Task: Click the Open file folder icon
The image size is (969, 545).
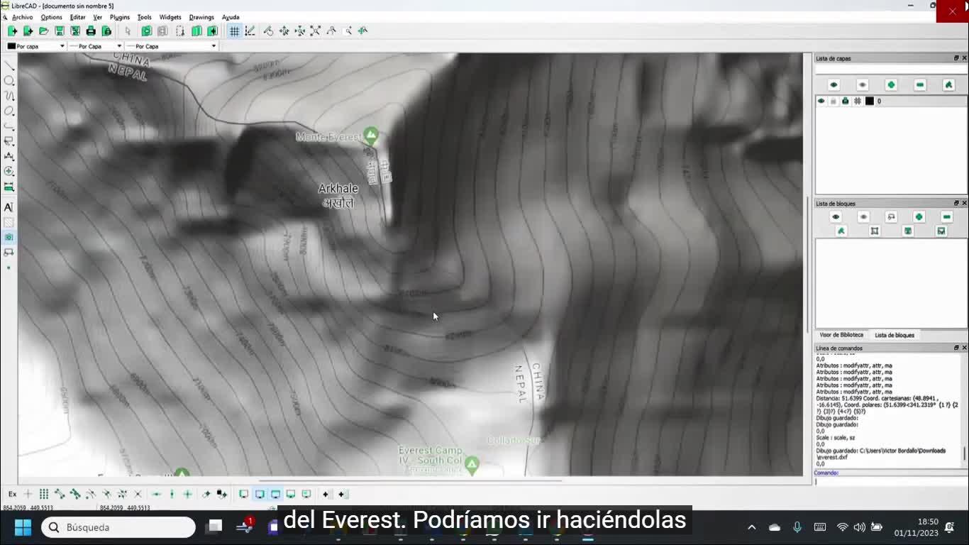Action: pyautogui.click(x=44, y=31)
